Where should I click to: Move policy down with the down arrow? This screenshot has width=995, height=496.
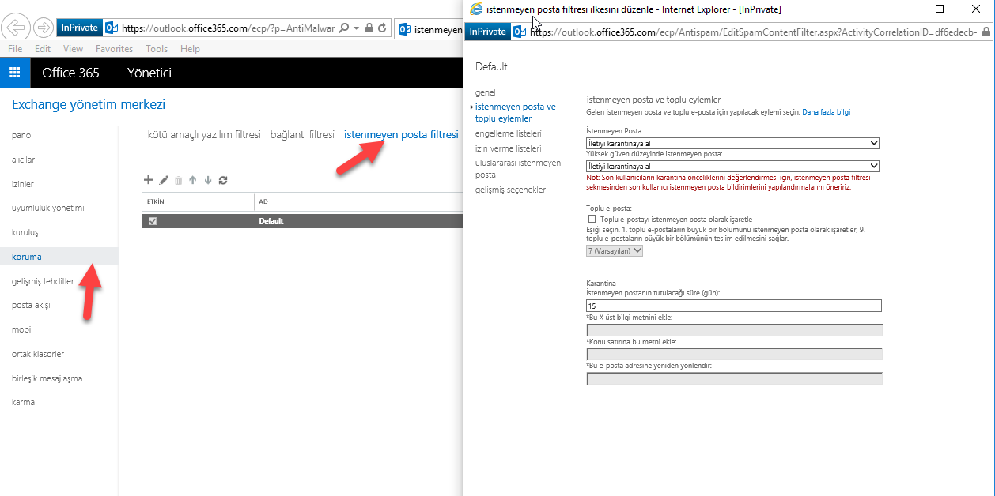[x=208, y=180]
